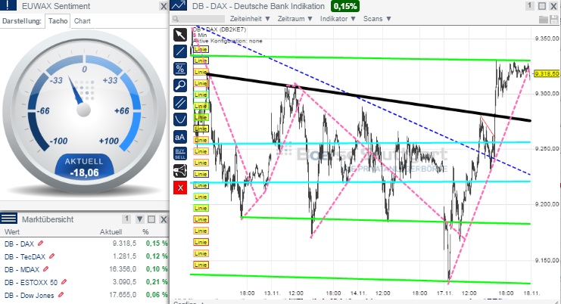The width and height of the screenshot is (561, 304).
Task: Click pencil icon next to DB - TecDAX
Action: (x=52, y=256)
